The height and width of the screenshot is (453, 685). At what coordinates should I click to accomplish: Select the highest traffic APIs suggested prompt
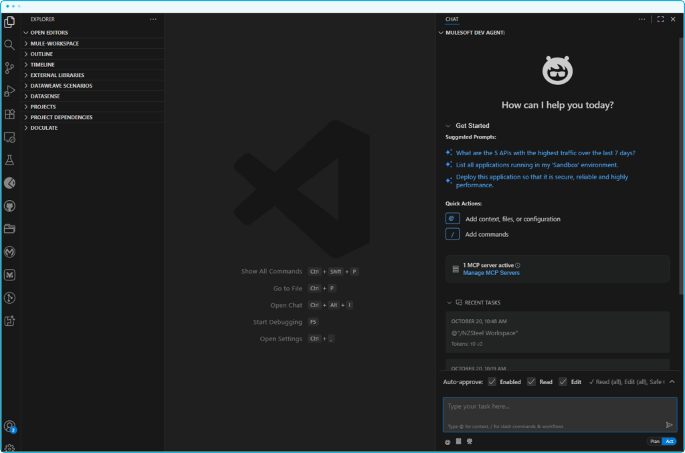pos(545,153)
